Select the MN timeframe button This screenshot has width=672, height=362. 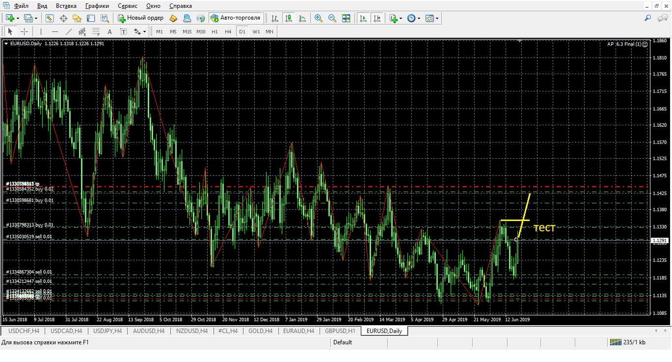tap(269, 31)
